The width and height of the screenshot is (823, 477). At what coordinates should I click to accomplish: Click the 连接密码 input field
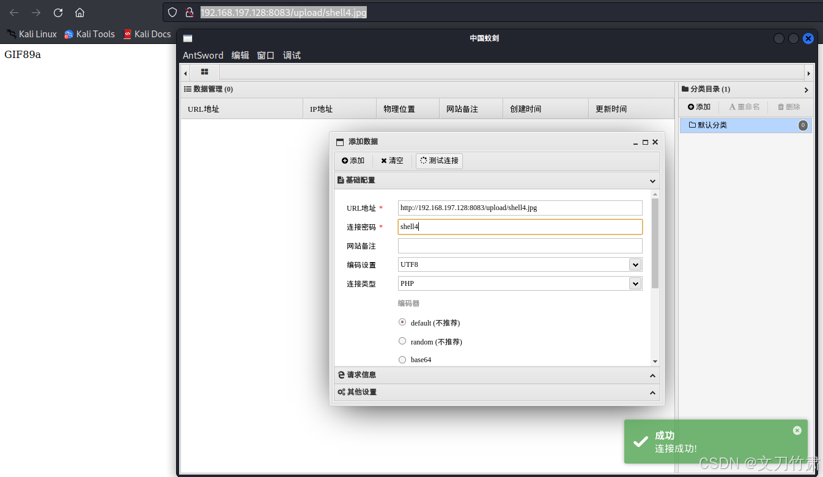click(520, 227)
